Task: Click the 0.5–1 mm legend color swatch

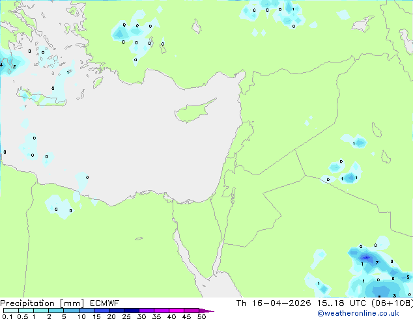Action: pos(26,311)
